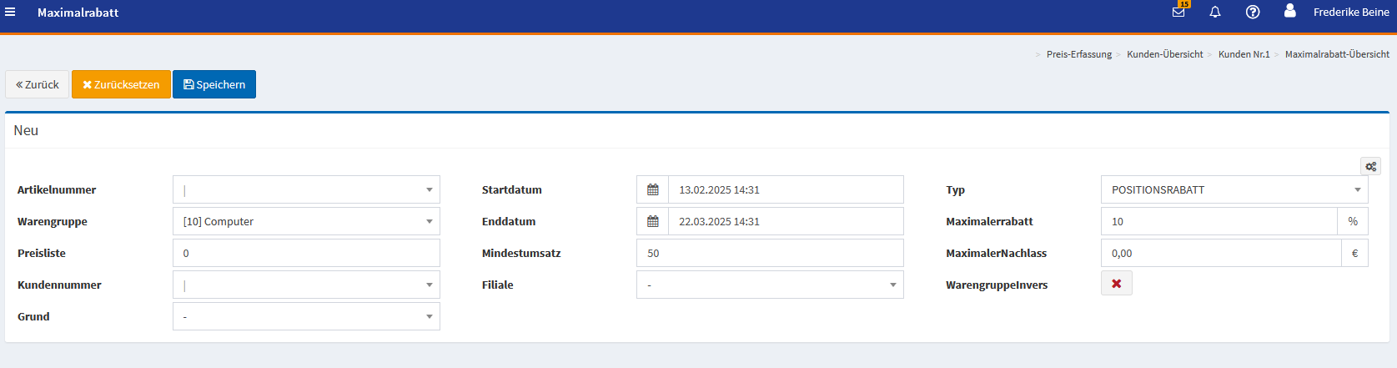Focus the Maximalerrabatt percent field
Image resolution: width=1397 pixels, height=368 pixels.
point(1219,221)
